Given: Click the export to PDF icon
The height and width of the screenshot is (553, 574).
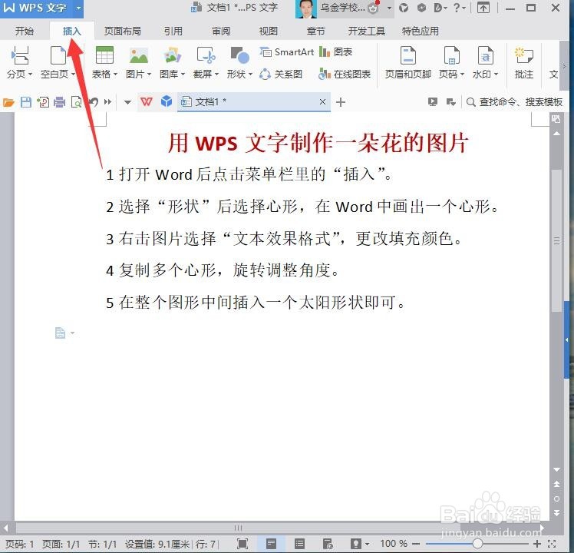Looking at the screenshot, I should pyautogui.click(x=43, y=102).
